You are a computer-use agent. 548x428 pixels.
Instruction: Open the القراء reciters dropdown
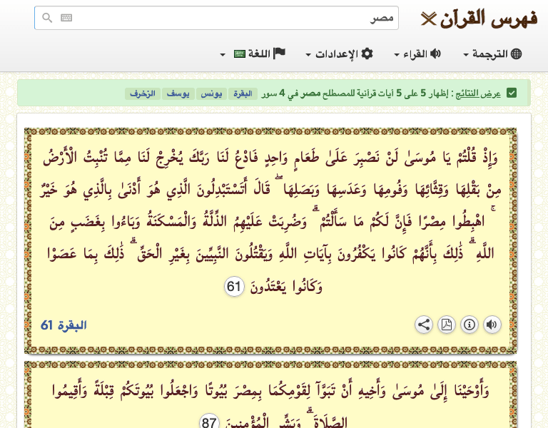417,54
